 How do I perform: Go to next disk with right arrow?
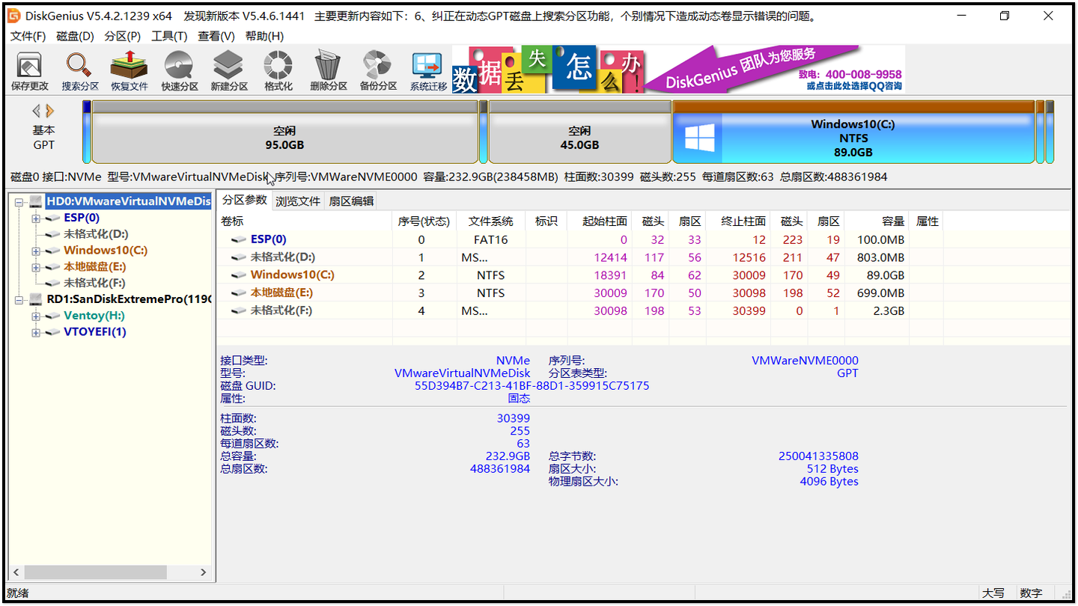[x=50, y=111]
